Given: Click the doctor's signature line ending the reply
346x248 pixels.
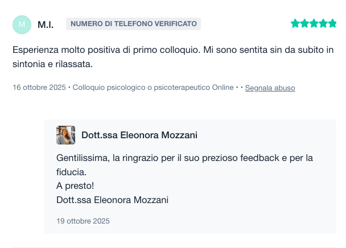Looking at the screenshot, I should click(x=113, y=200).
